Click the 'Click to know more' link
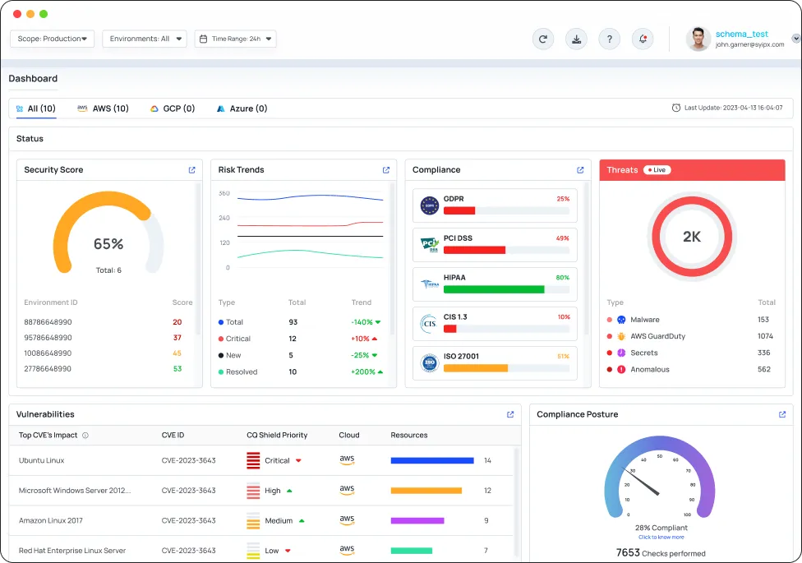The width and height of the screenshot is (802, 563). 661,537
